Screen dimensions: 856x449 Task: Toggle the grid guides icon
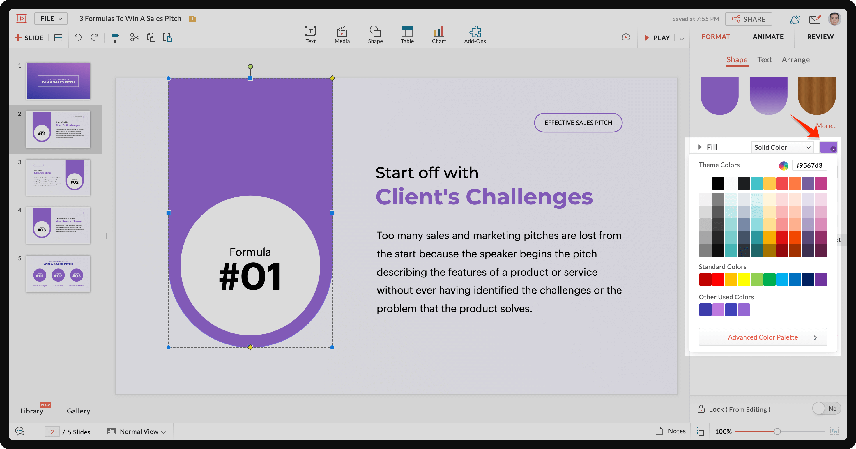[x=700, y=432]
